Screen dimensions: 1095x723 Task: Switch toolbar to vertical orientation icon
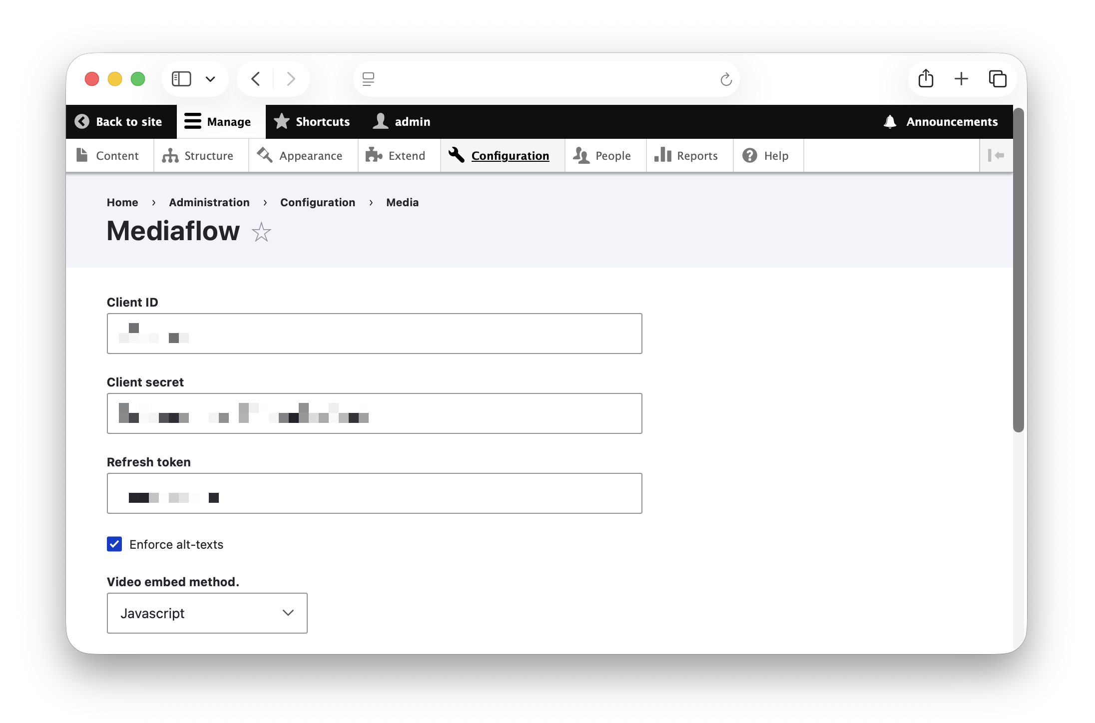coord(996,156)
